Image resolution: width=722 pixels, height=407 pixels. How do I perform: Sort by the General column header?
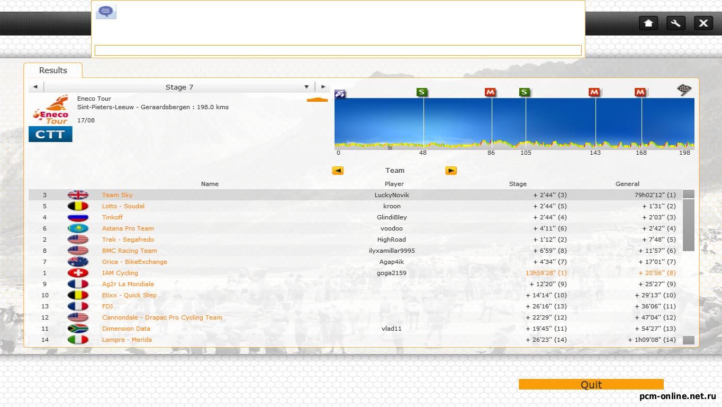click(x=627, y=184)
